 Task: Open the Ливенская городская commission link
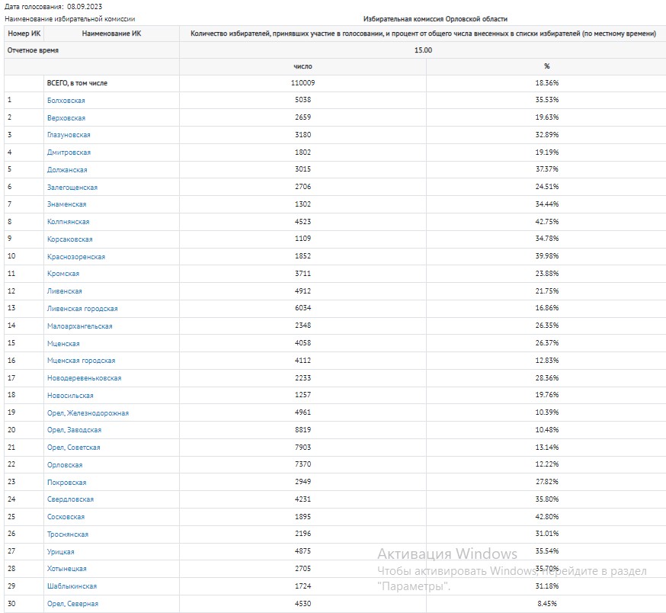[82, 308]
